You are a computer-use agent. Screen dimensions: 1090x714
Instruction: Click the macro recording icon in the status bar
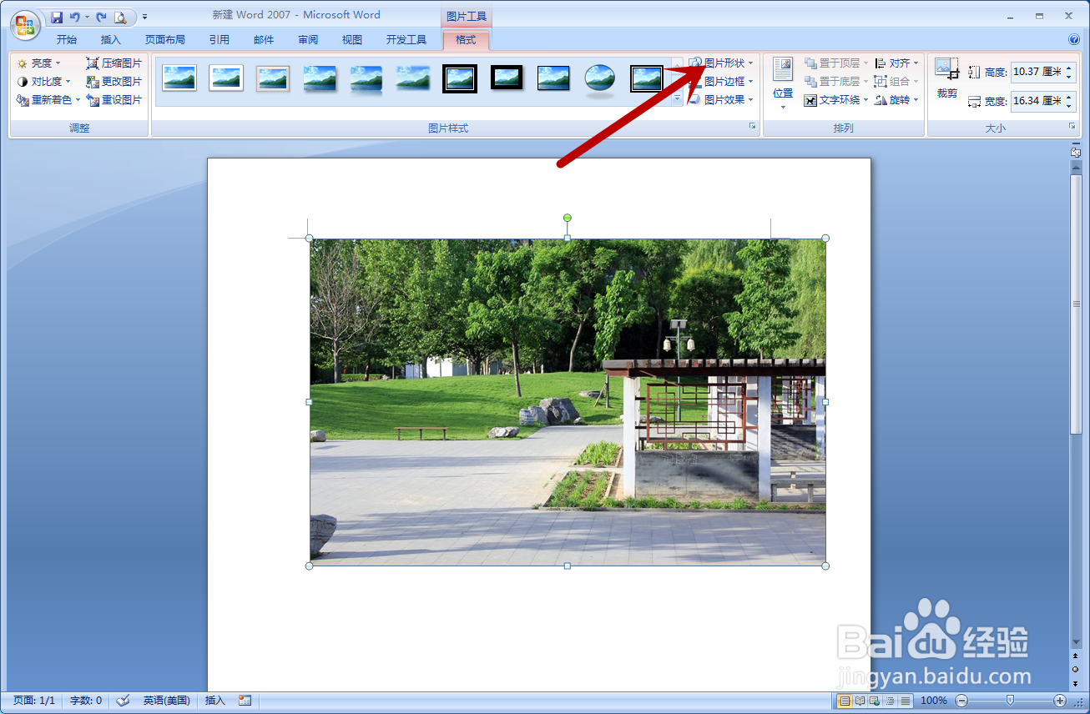tap(245, 701)
